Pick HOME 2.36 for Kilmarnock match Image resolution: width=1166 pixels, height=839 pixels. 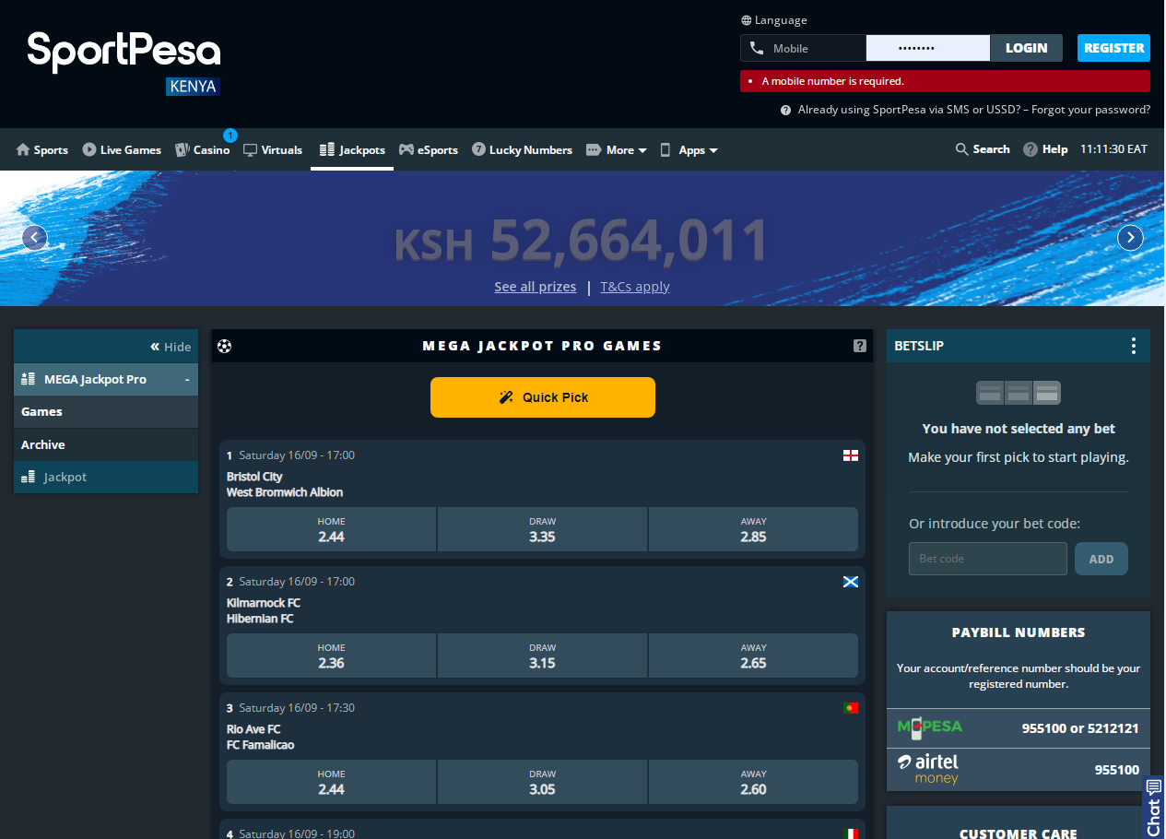point(331,656)
